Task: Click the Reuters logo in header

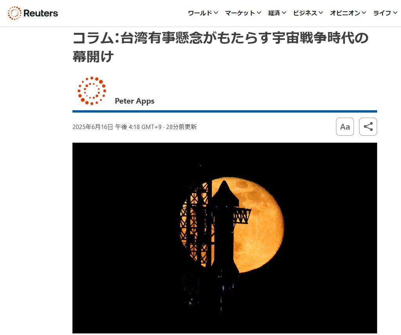Action: [33, 13]
